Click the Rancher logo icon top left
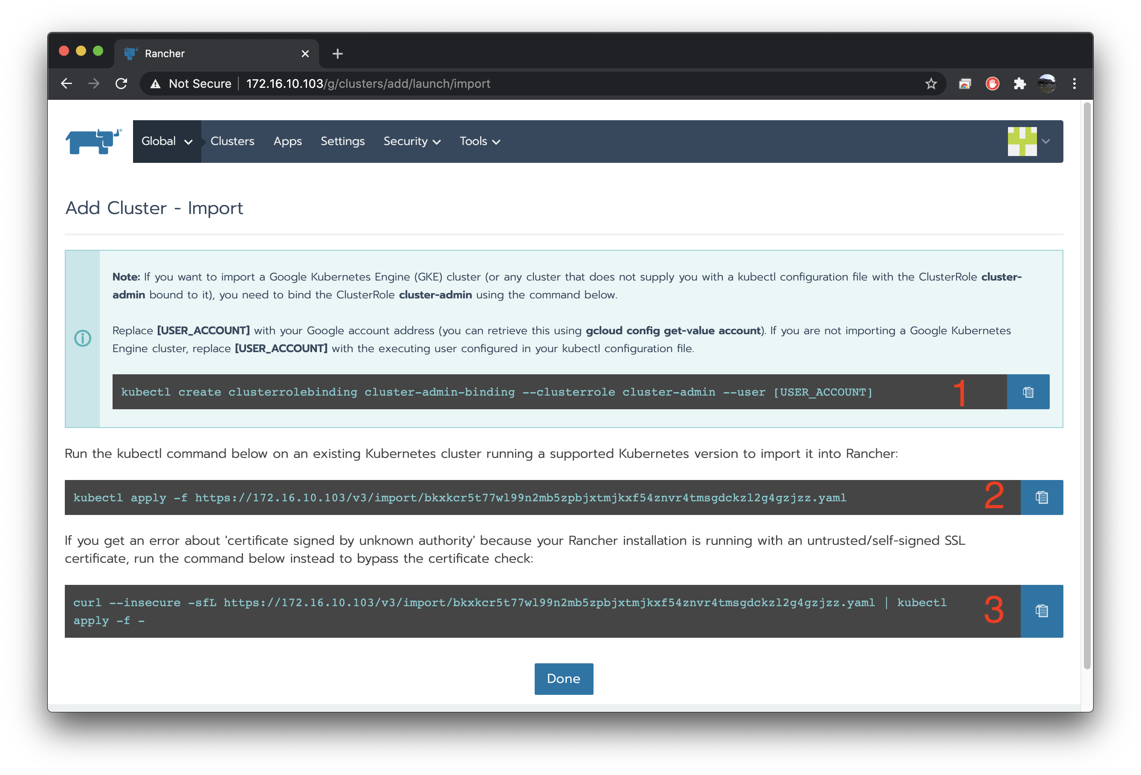Viewport: 1141px width, 775px height. pos(93,142)
